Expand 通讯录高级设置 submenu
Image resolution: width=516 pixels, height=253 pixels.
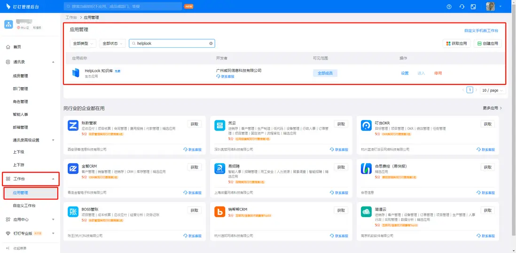click(53, 140)
